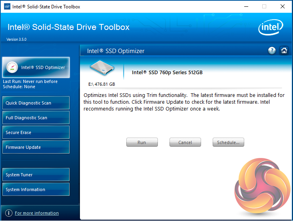The width and height of the screenshot is (293, 221).
Task: Click the optimizer gauge icon in sidebar
Action: click(12, 67)
